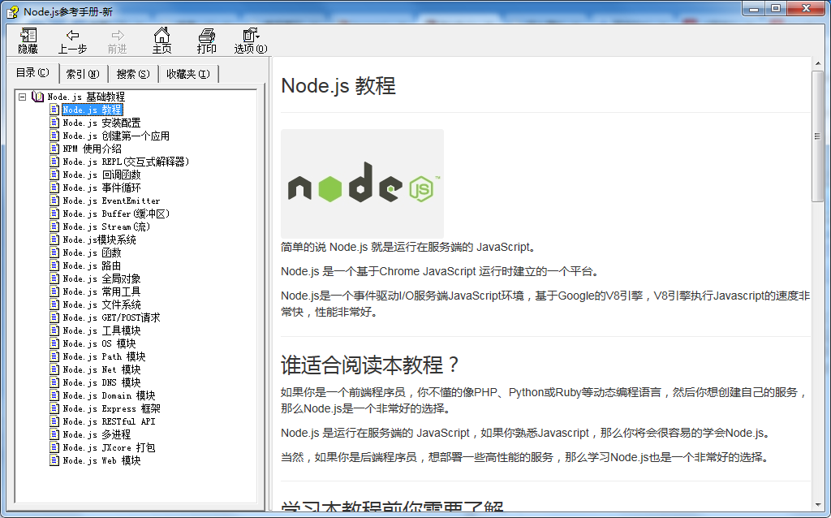The image size is (831, 518).
Task: Select Node.js GET/POST请求 entry
Action: [x=111, y=317]
